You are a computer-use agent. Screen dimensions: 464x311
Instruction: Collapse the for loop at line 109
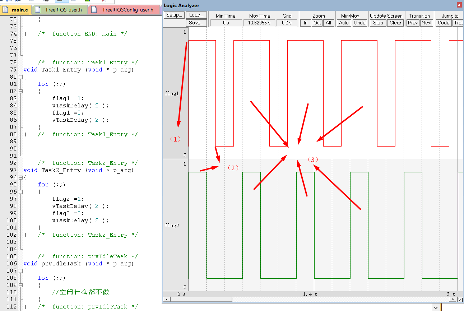[x=20, y=285]
